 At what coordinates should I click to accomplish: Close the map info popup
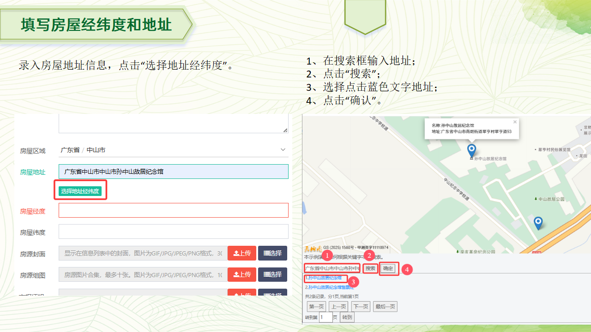tap(515, 122)
